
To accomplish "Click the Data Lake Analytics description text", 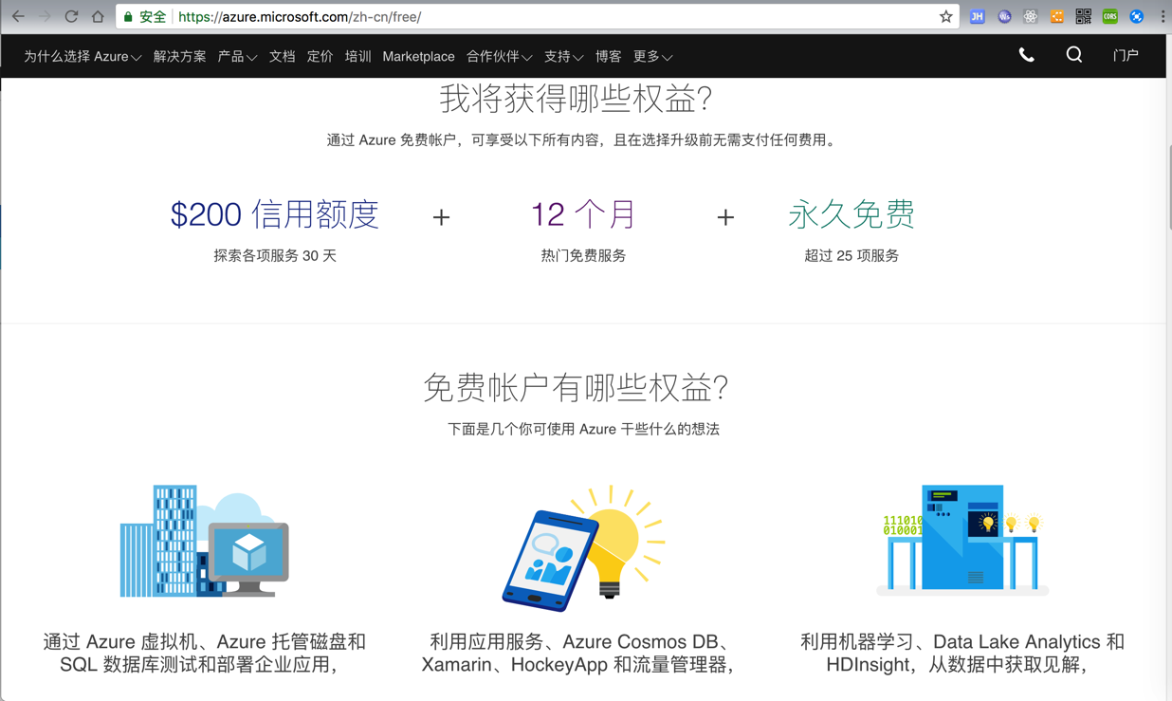I will [962, 654].
